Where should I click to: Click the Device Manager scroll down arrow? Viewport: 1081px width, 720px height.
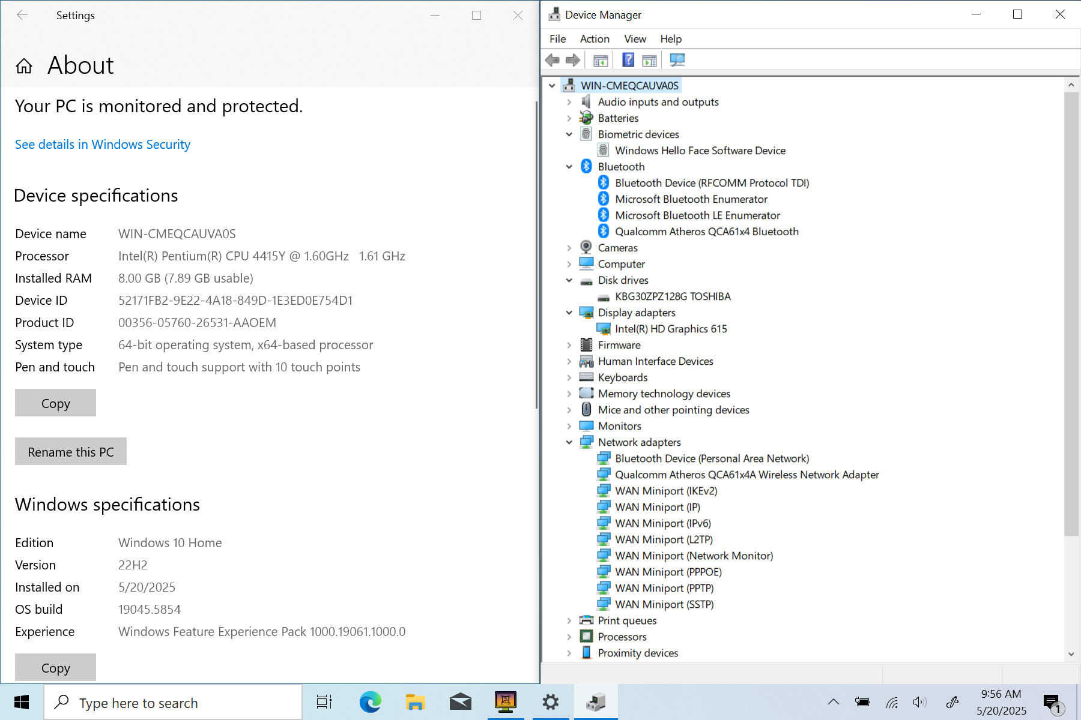click(1071, 654)
